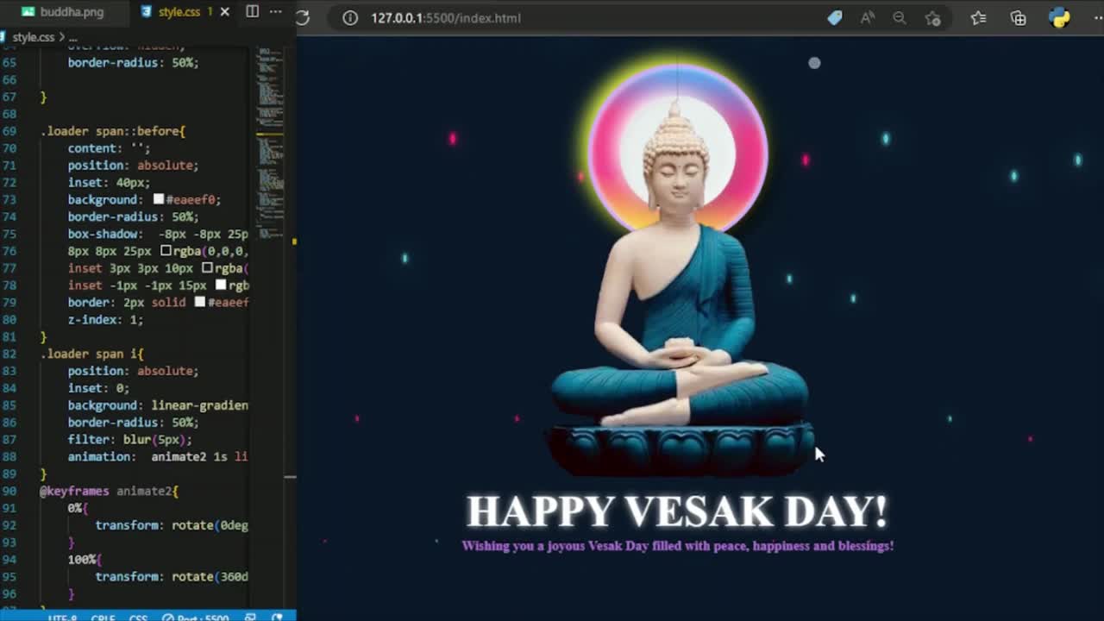
Task: Click the transform: rotate(0deg line
Action: [x=172, y=525]
